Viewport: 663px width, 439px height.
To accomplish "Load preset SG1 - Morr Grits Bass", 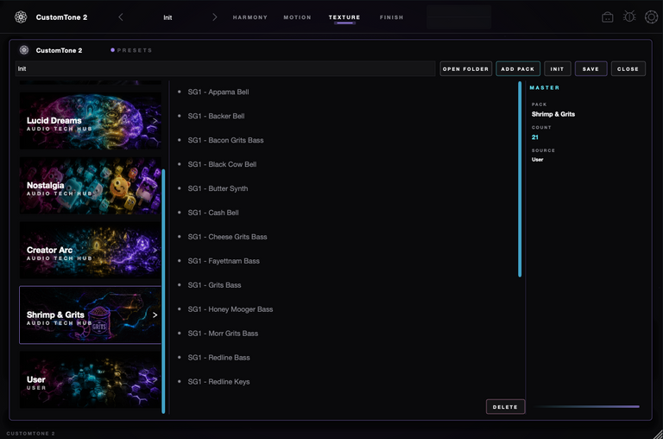I will pyautogui.click(x=223, y=334).
